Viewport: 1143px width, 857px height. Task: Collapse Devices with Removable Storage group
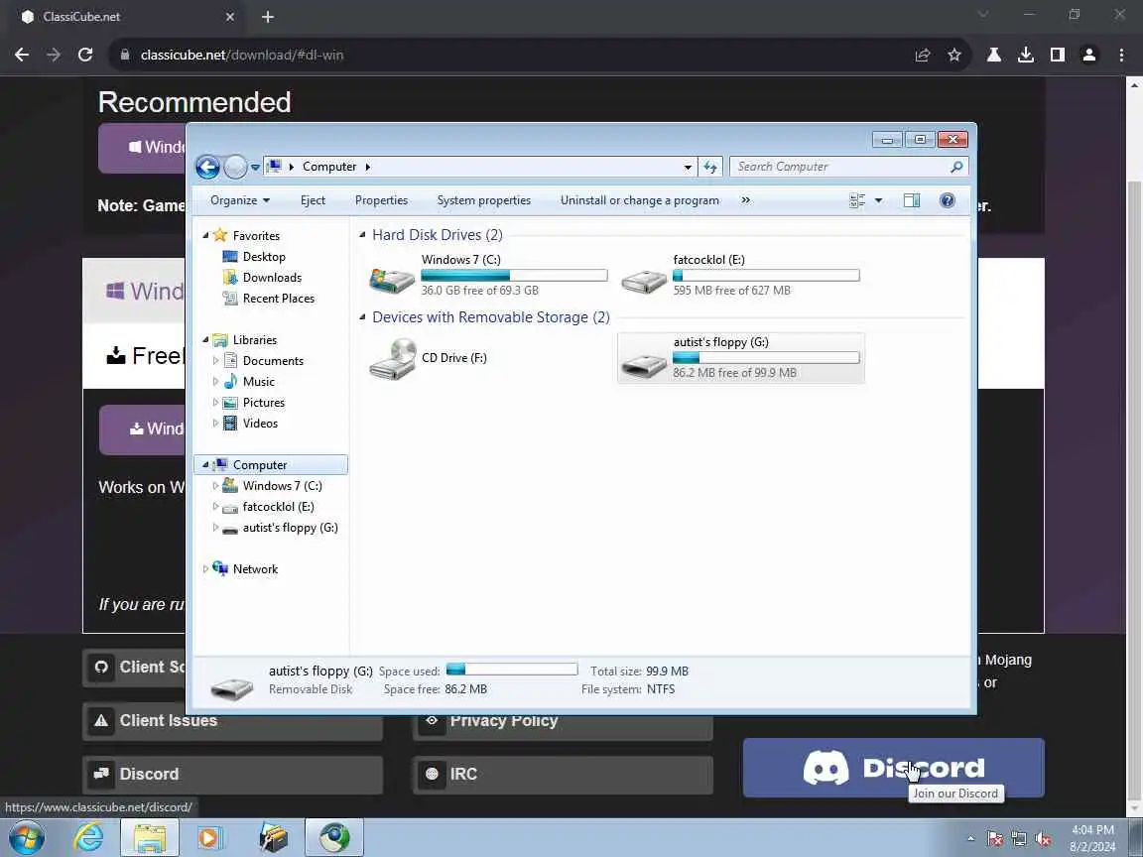[362, 317]
